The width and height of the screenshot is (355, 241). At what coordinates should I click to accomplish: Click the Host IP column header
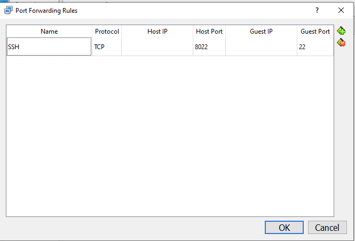[157, 32]
